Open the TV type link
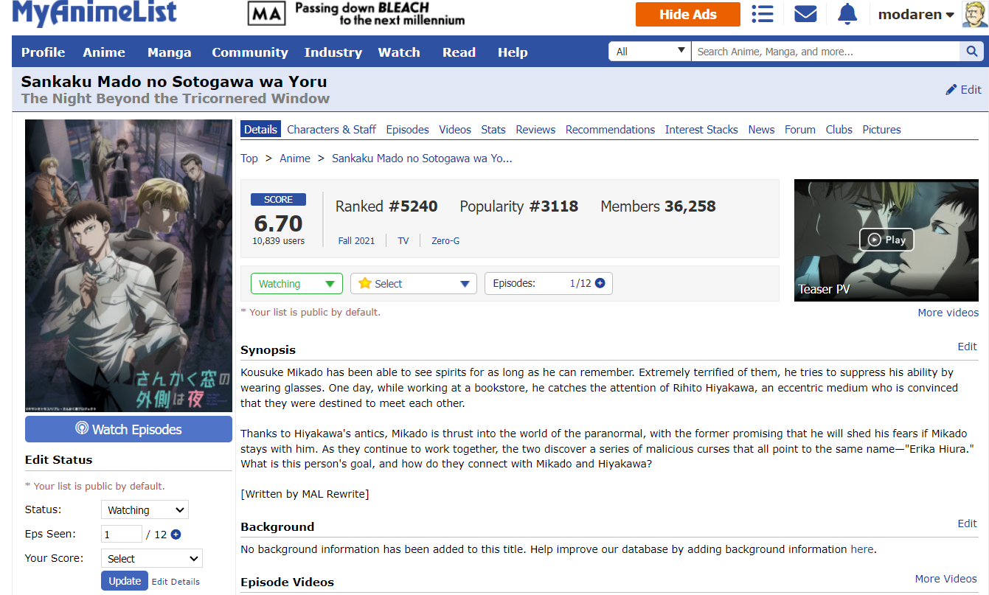989x595 pixels. 403,240
